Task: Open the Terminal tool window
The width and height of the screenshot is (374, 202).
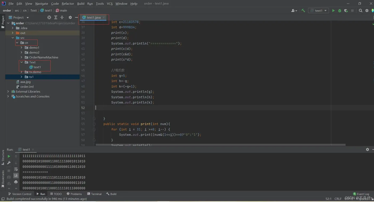Action: click(x=94, y=194)
